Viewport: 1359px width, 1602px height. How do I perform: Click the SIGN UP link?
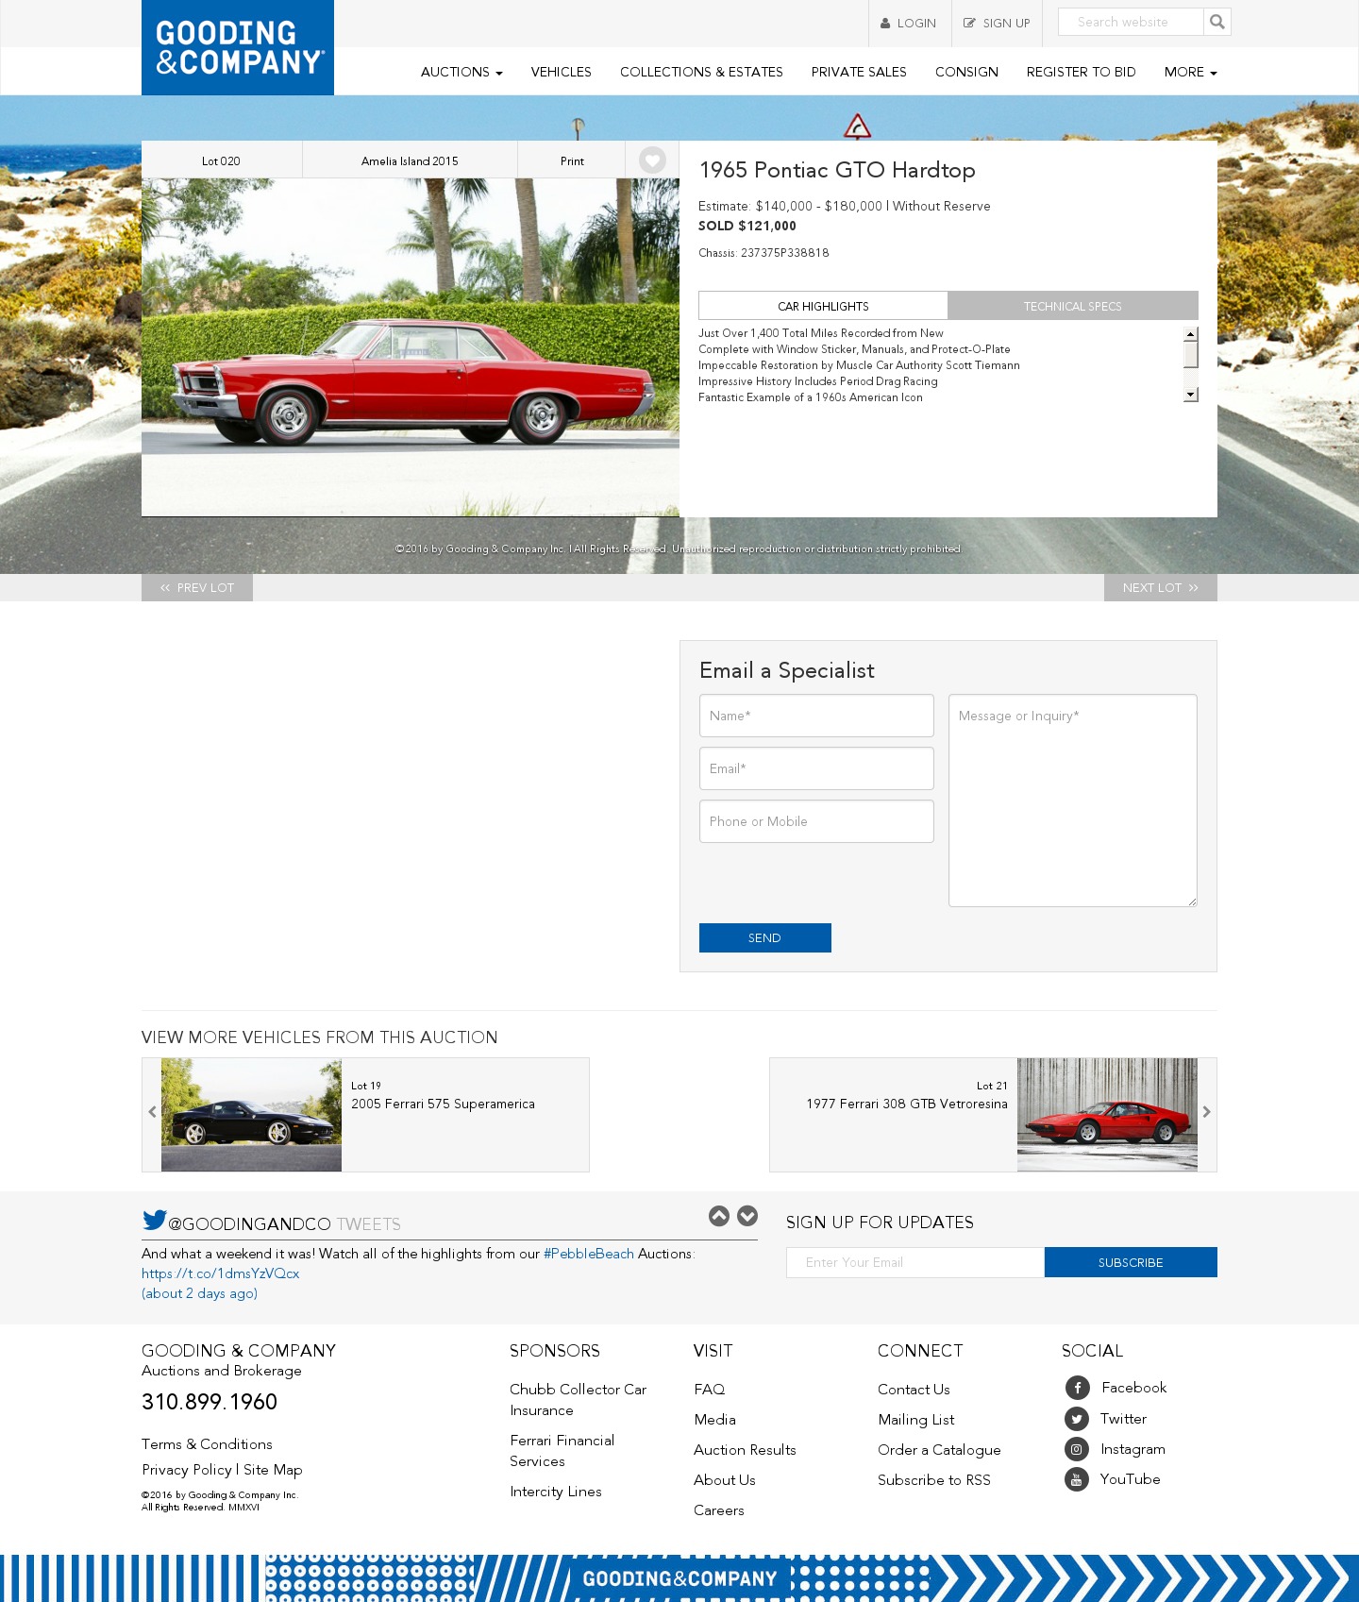tap(997, 24)
